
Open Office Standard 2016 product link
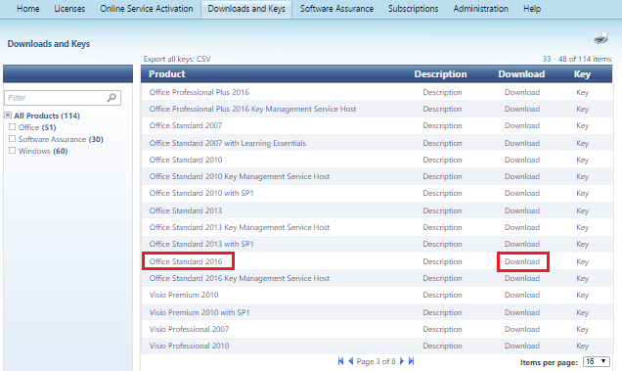(x=186, y=261)
